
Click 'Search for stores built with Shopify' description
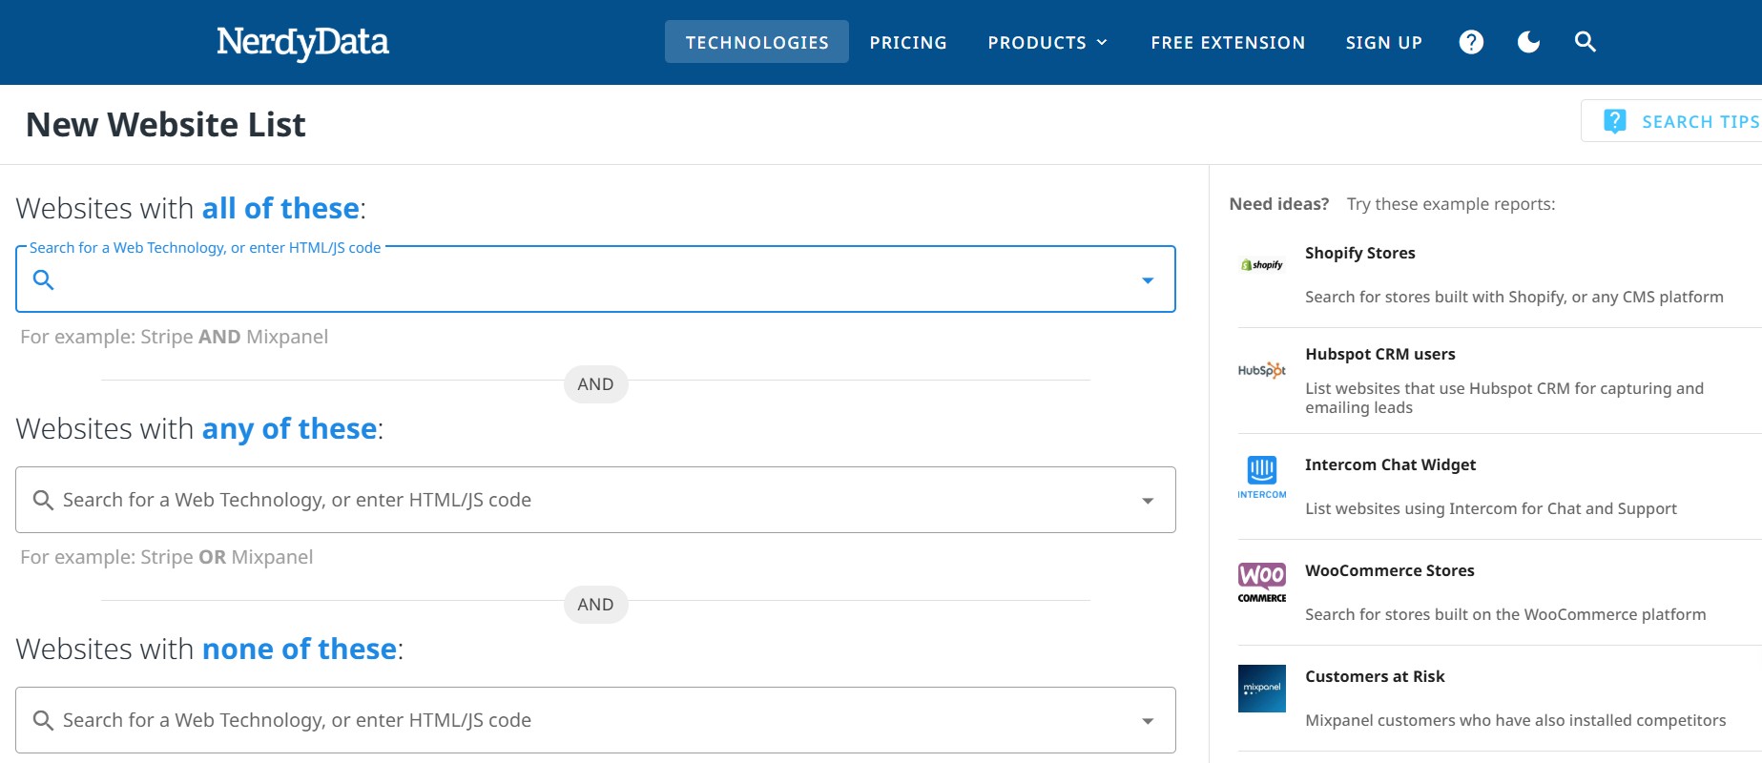pyautogui.click(x=1514, y=297)
